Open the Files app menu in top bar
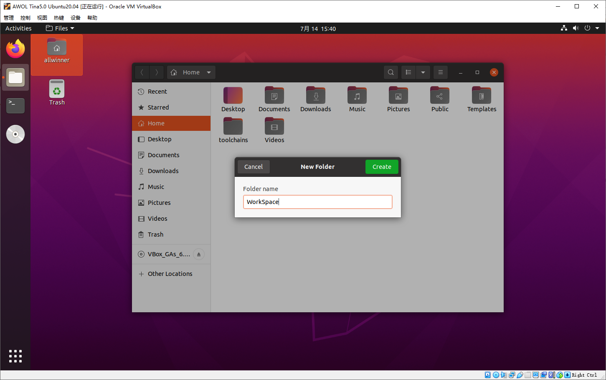 tap(60, 28)
